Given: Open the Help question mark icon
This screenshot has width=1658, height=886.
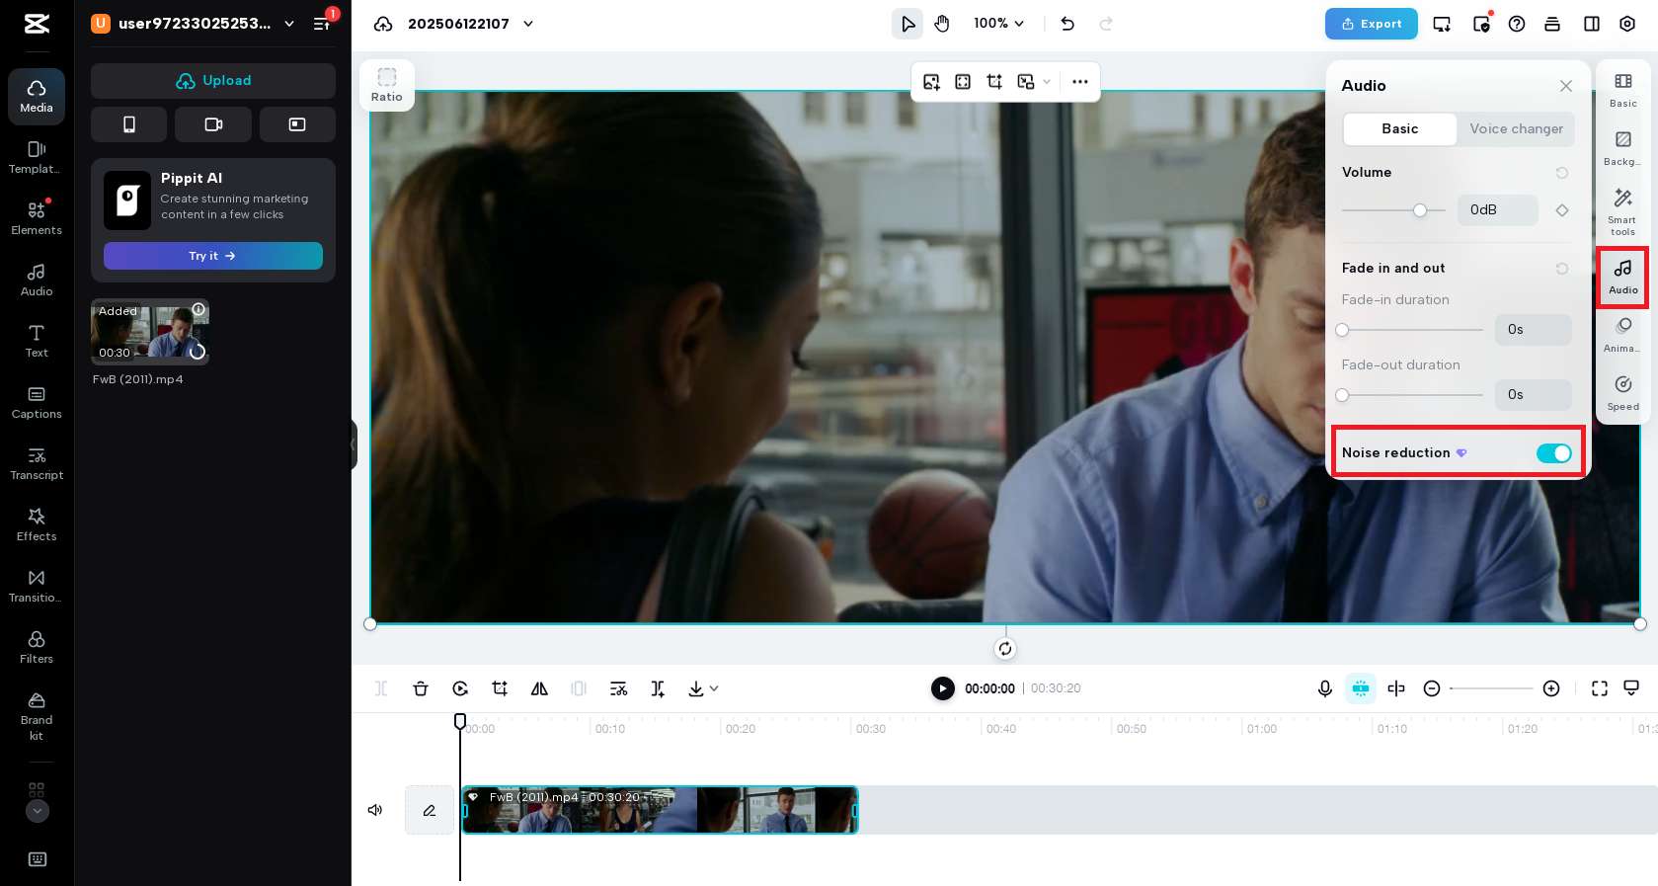Looking at the screenshot, I should coord(1517,24).
